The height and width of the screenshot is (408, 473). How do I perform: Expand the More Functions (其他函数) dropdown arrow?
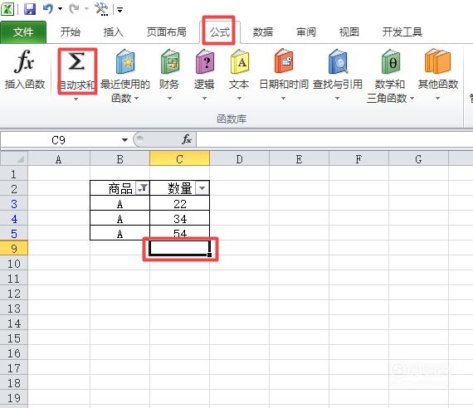point(437,99)
